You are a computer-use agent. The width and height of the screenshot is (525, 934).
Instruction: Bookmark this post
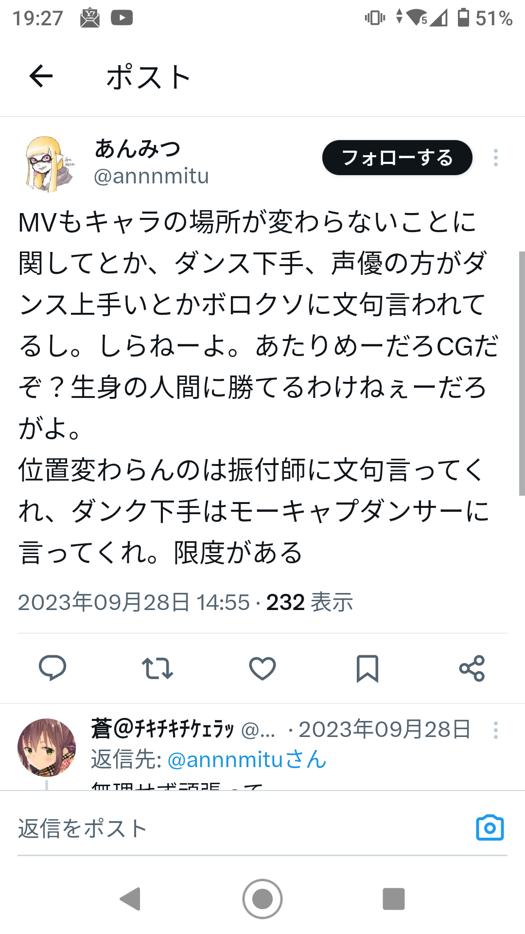tap(367, 668)
